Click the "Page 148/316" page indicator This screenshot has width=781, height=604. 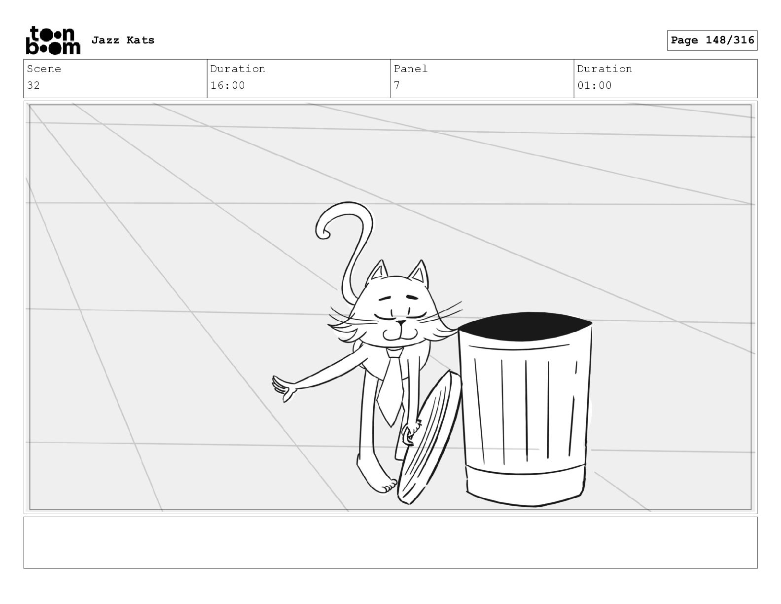click(x=712, y=40)
